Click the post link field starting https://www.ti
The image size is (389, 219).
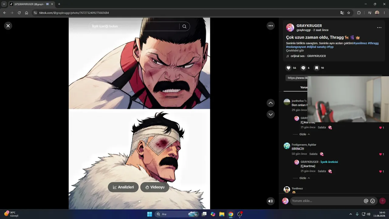tap(296, 78)
